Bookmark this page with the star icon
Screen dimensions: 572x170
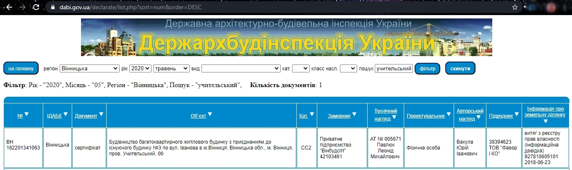click(x=515, y=7)
